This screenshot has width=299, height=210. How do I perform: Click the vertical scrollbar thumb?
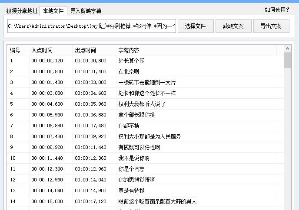[287, 60]
